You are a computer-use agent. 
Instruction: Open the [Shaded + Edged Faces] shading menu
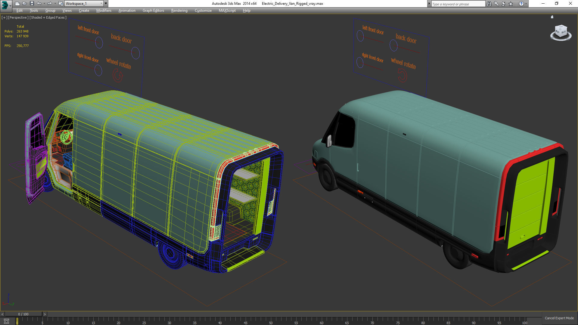pyautogui.click(x=48, y=17)
